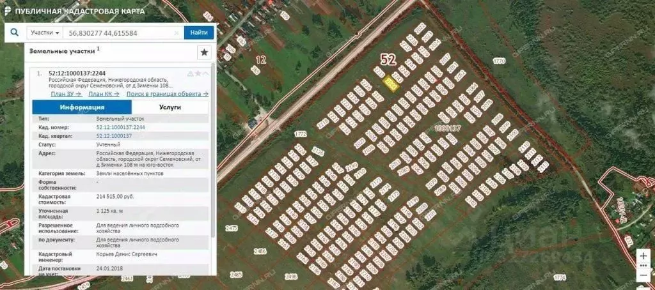
Task: Zoom in the map with plus button
Action: pyautogui.click(x=643, y=254)
